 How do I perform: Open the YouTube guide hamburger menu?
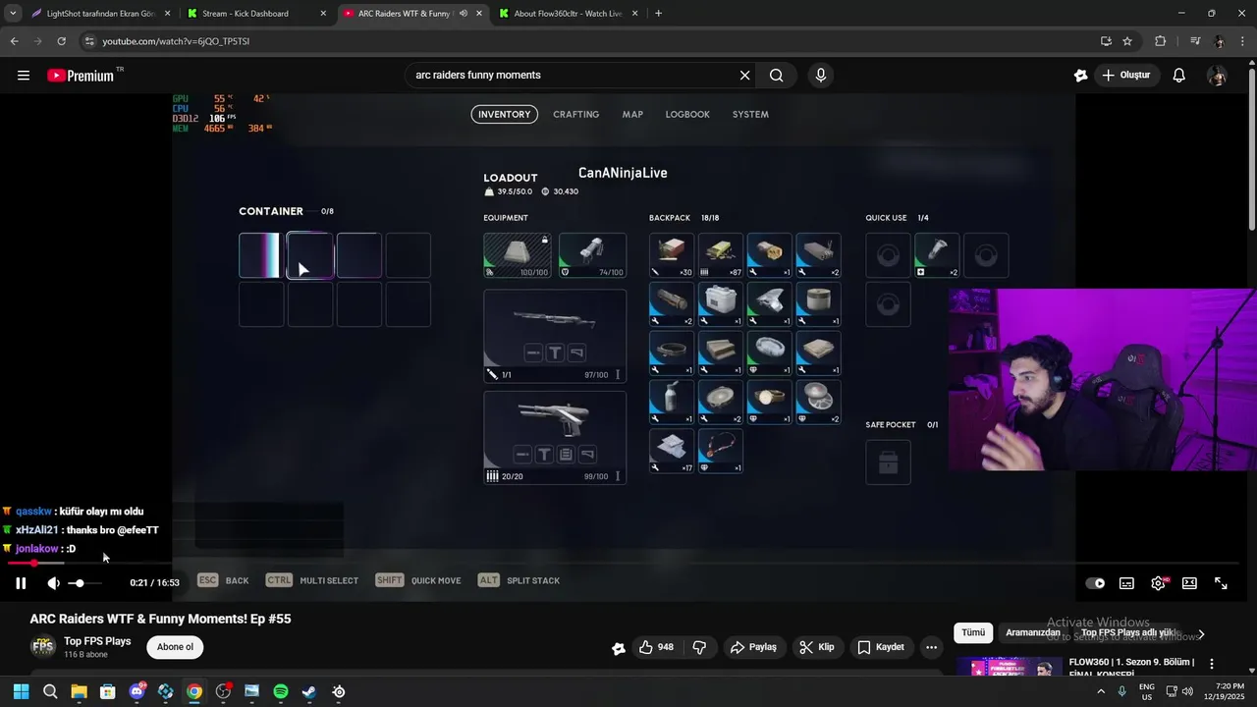(x=24, y=76)
